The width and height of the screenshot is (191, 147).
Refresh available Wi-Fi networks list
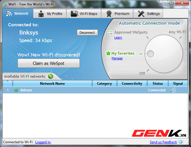click(50, 76)
